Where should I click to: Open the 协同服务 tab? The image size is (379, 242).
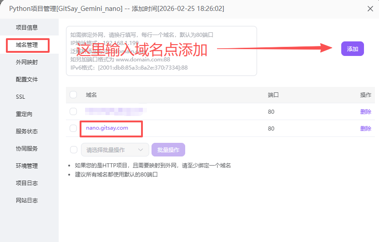27,149
